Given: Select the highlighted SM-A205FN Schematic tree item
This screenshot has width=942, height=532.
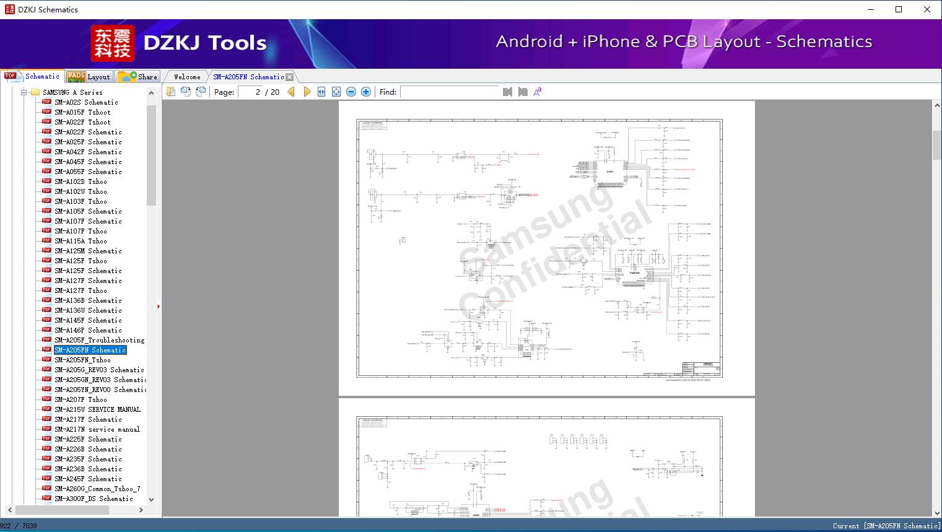Looking at the screenshot, I should [x=90, y=350].
